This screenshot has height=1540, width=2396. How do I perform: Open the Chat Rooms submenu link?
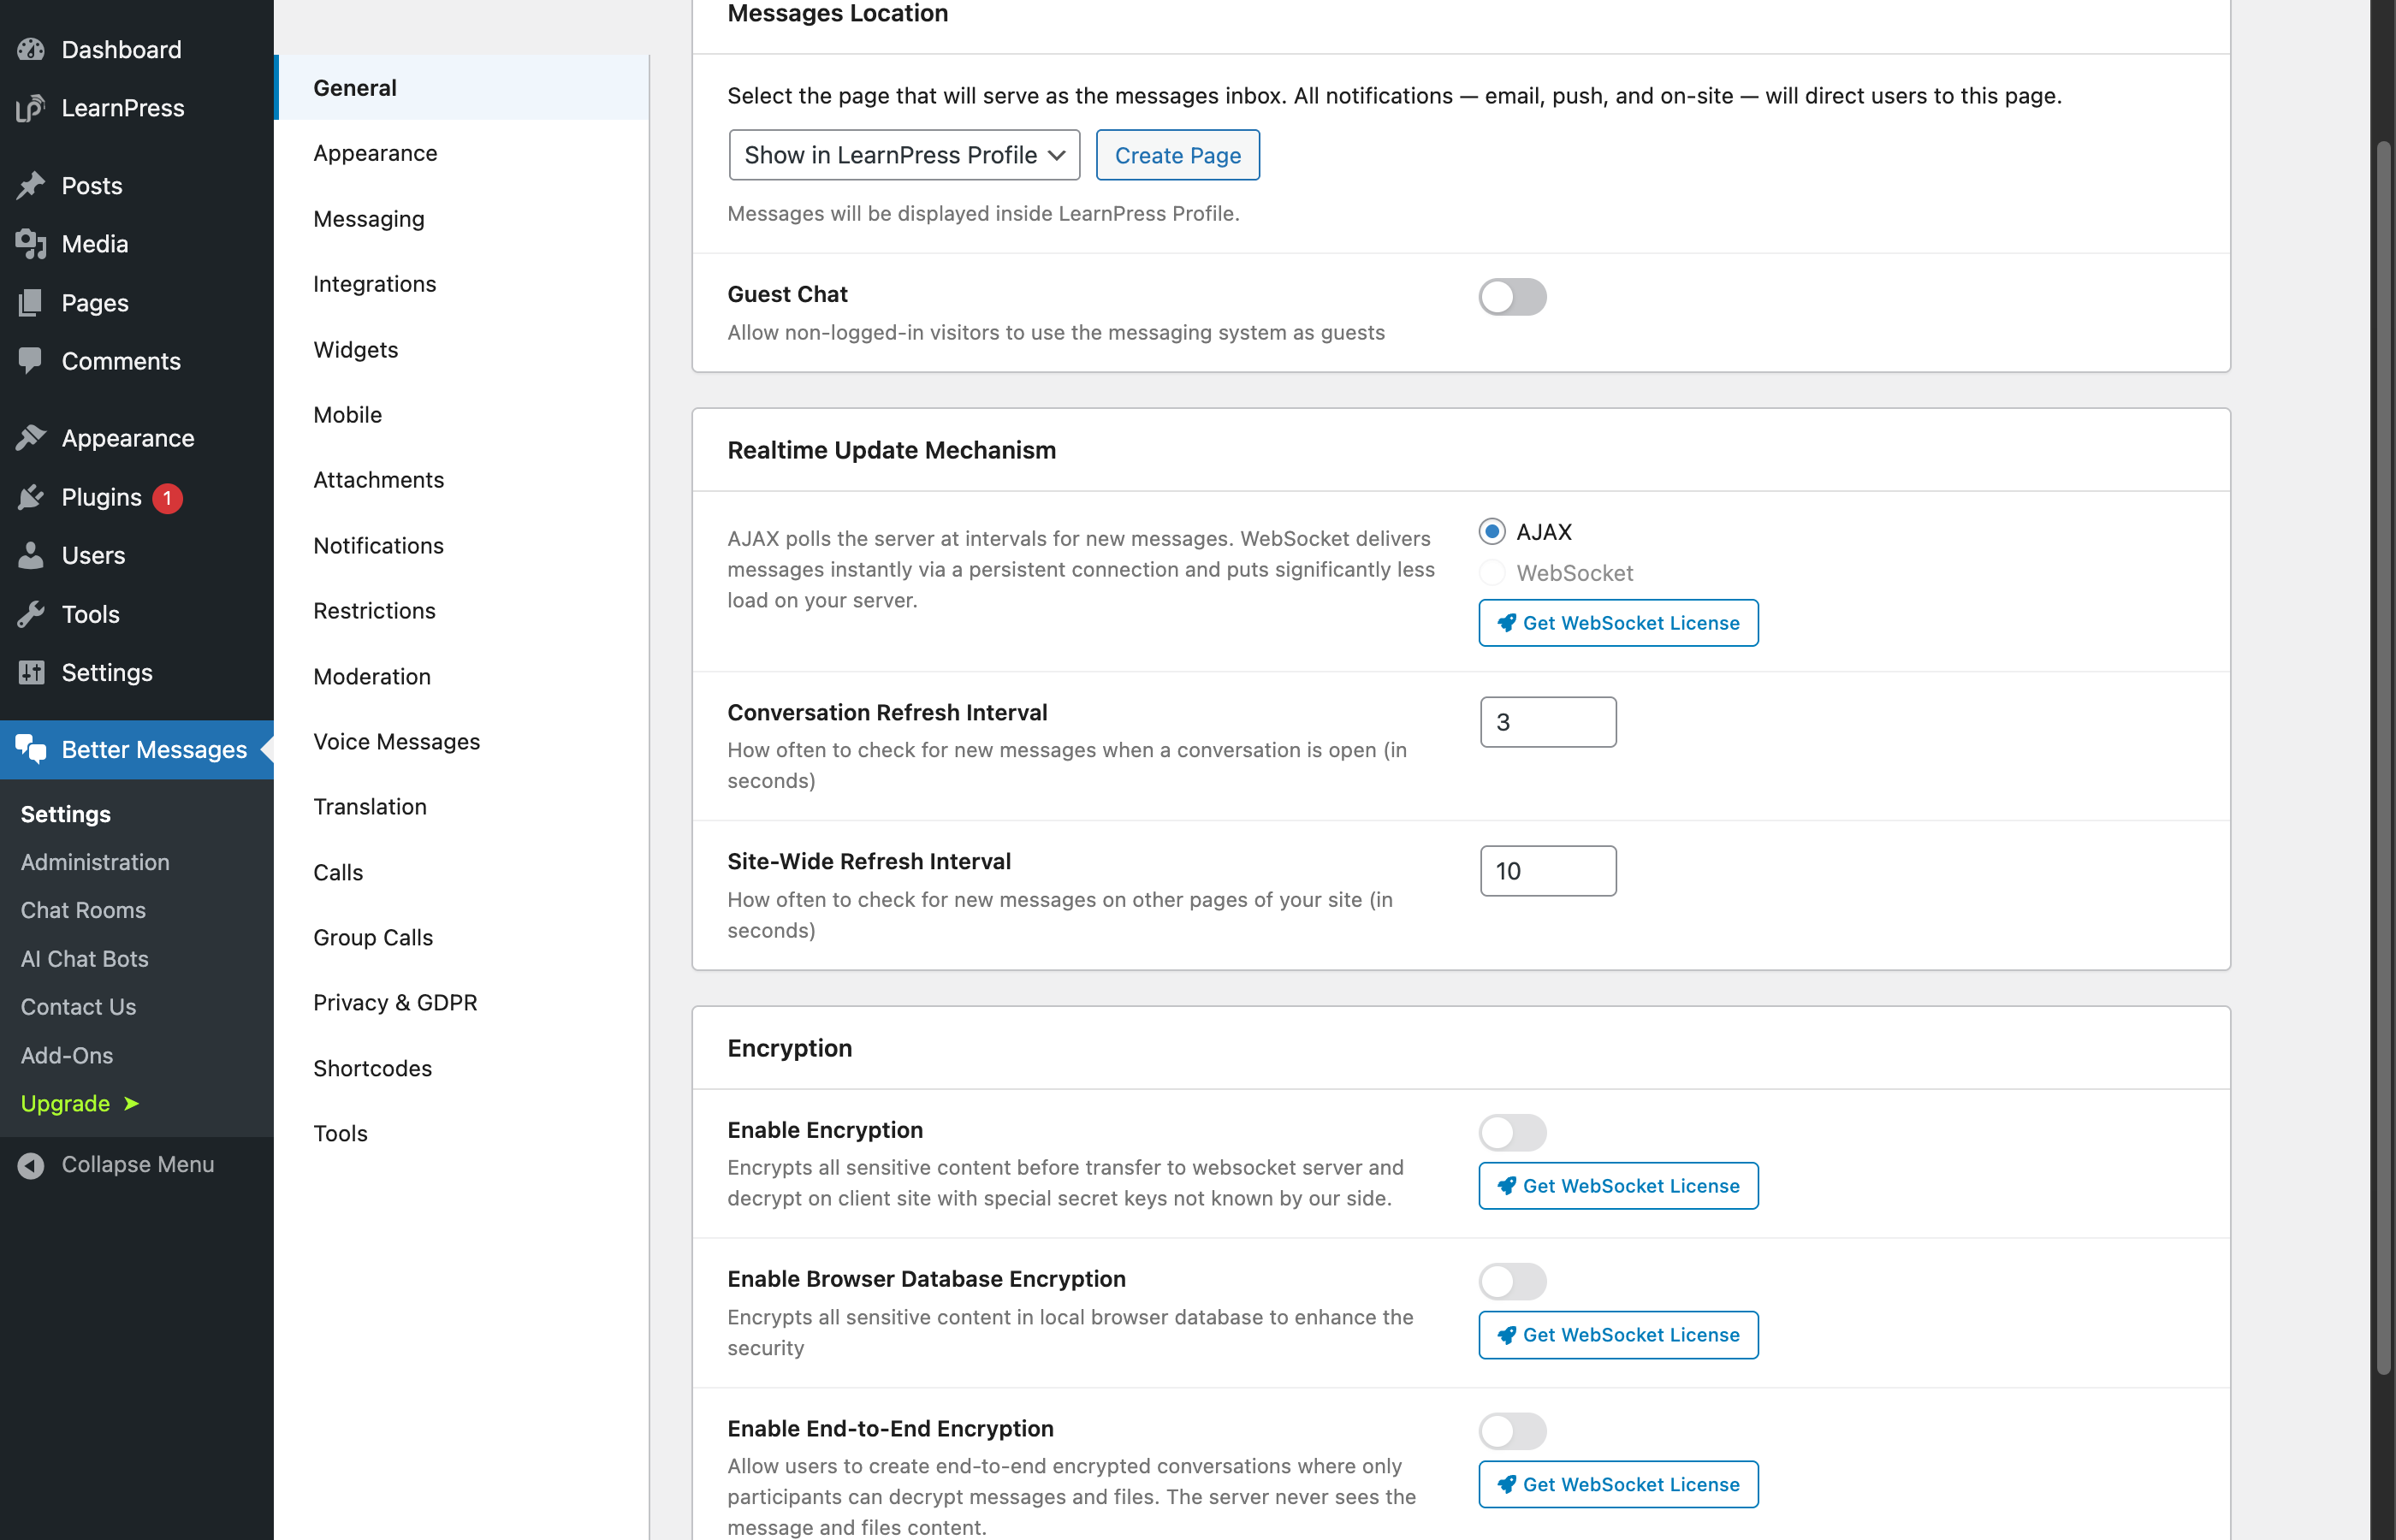click(x=83, y=910)
